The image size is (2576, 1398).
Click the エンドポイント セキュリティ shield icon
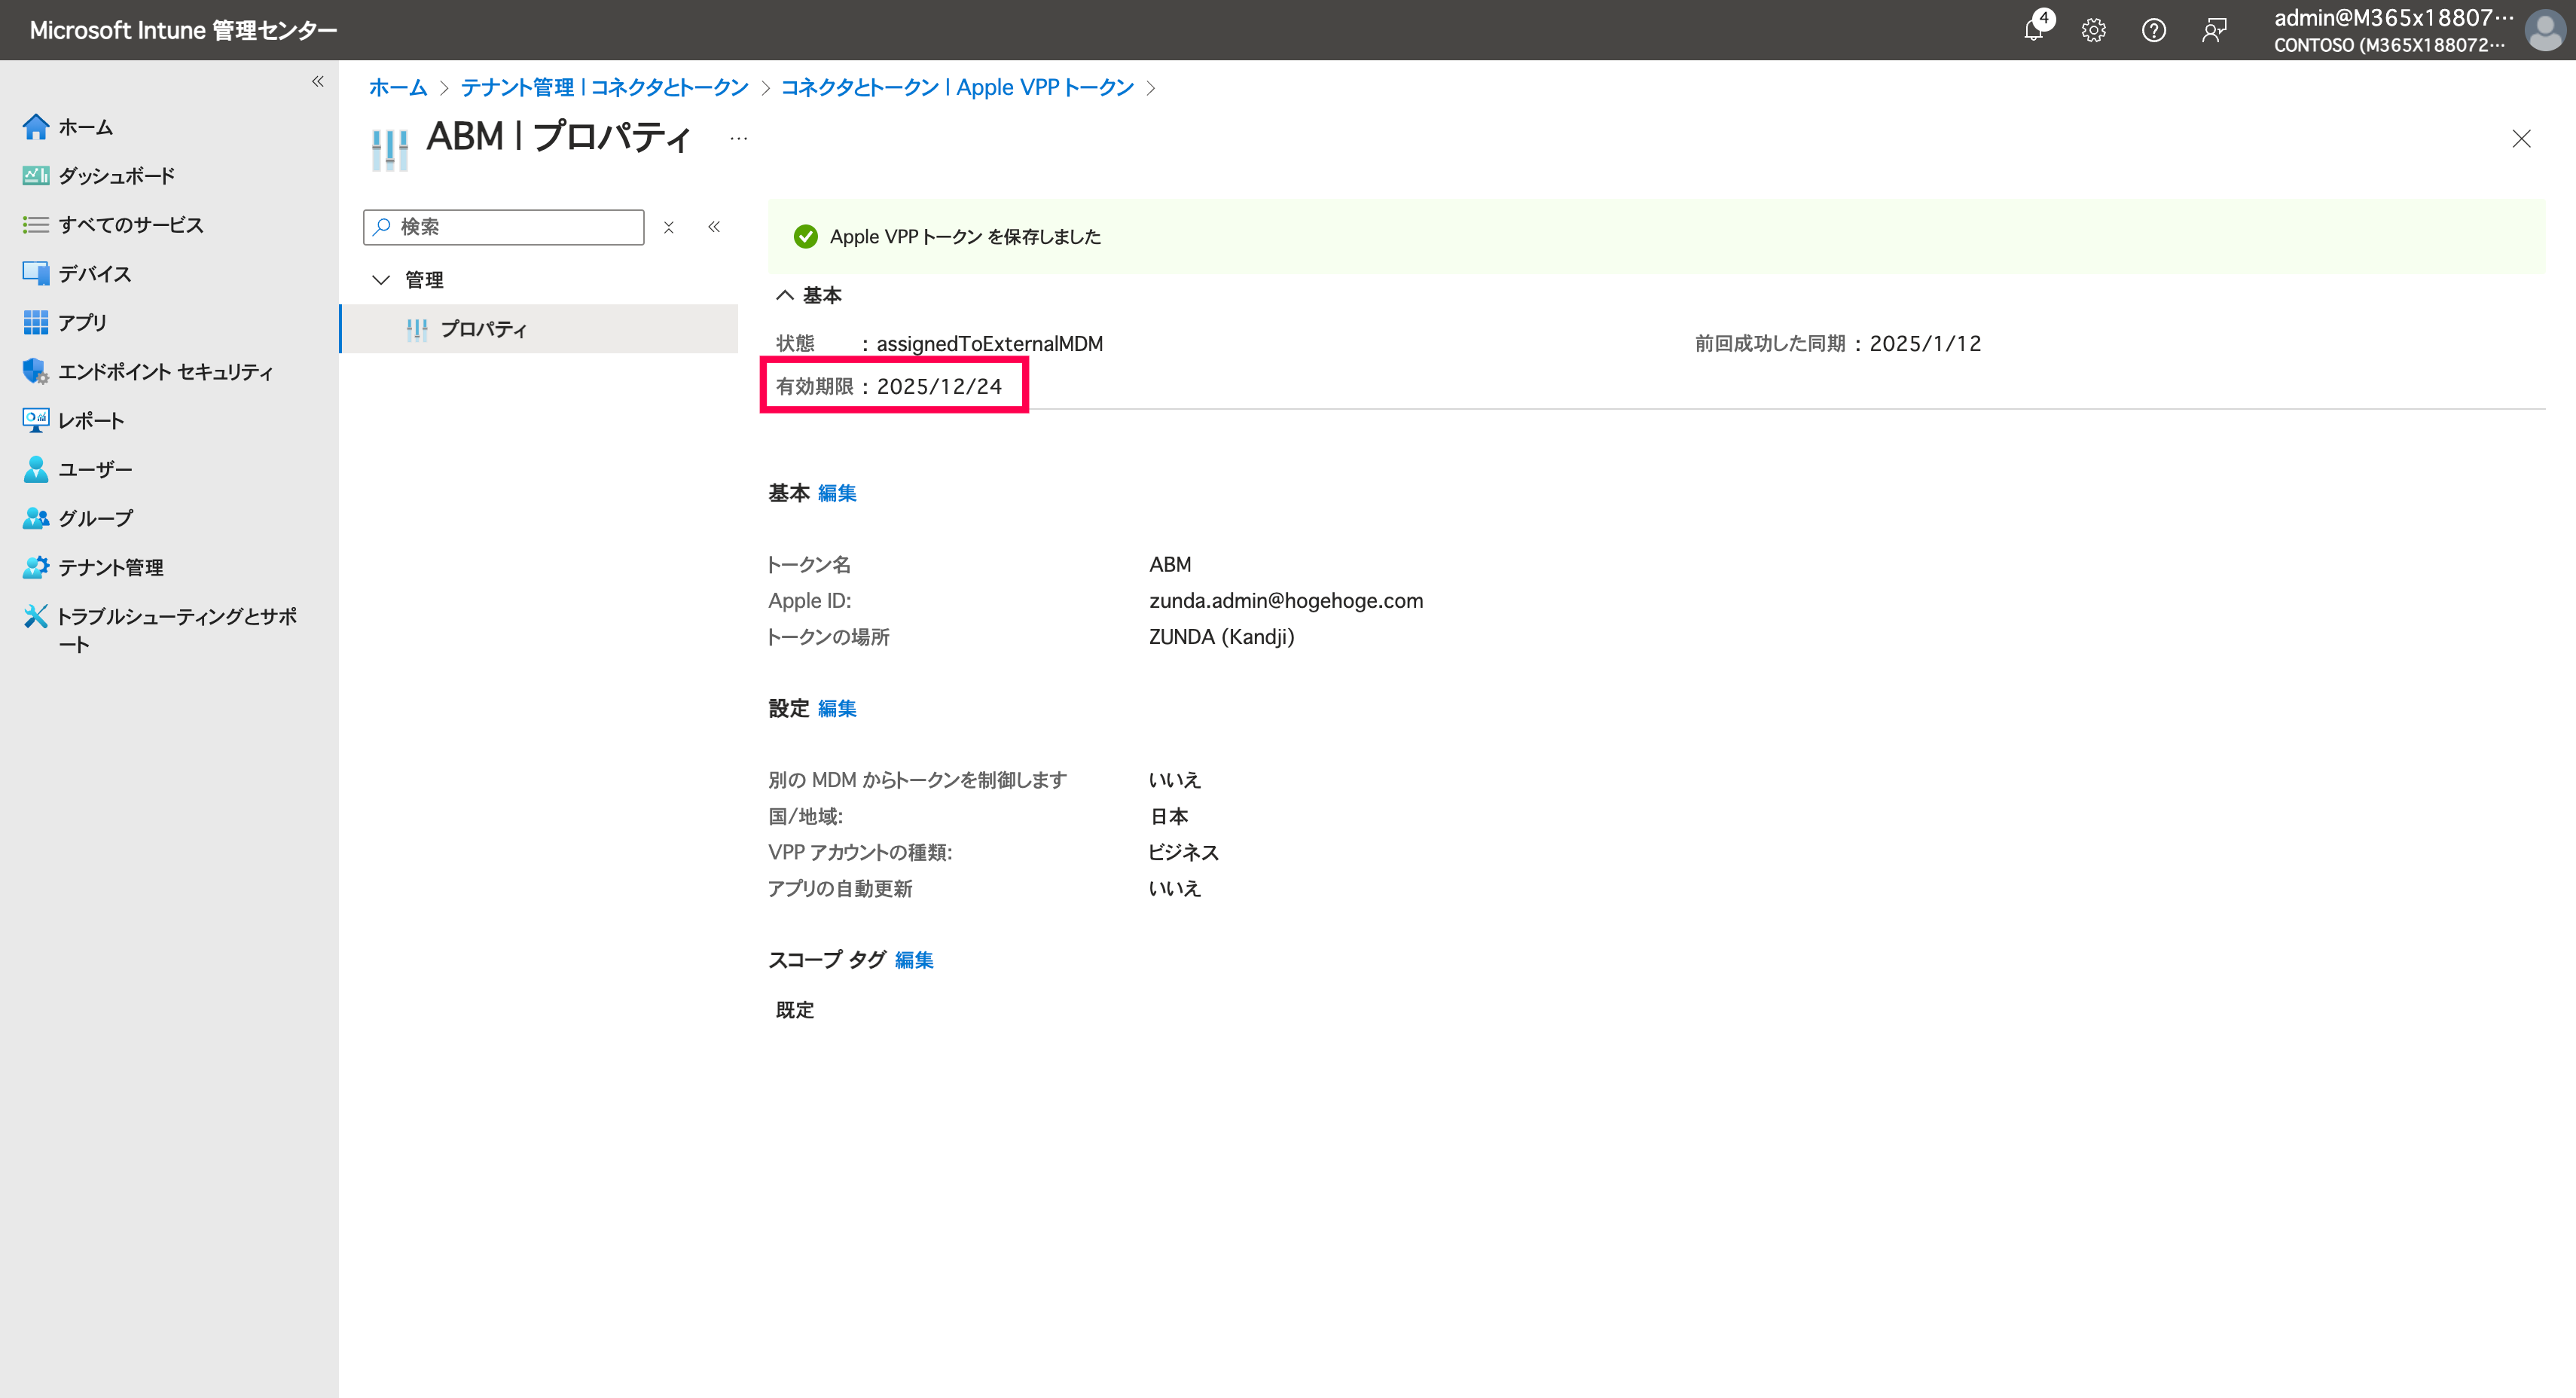[x=36, y=371]
